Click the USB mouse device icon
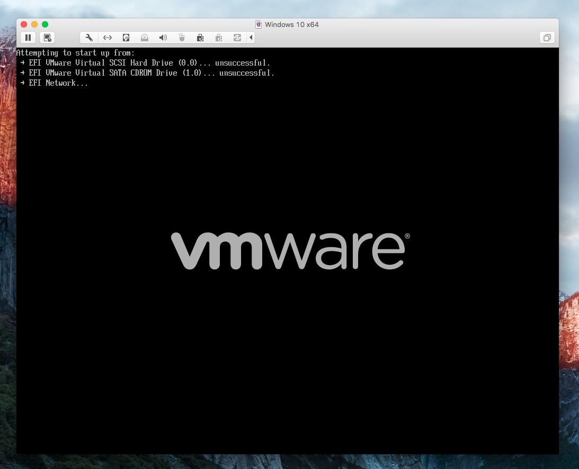The height and width of the screenshot is (469, 579). pos(182,38)
